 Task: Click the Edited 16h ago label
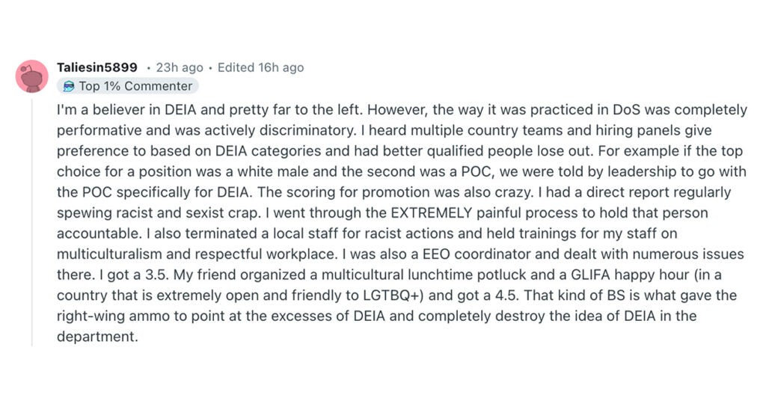coord(260,67)
